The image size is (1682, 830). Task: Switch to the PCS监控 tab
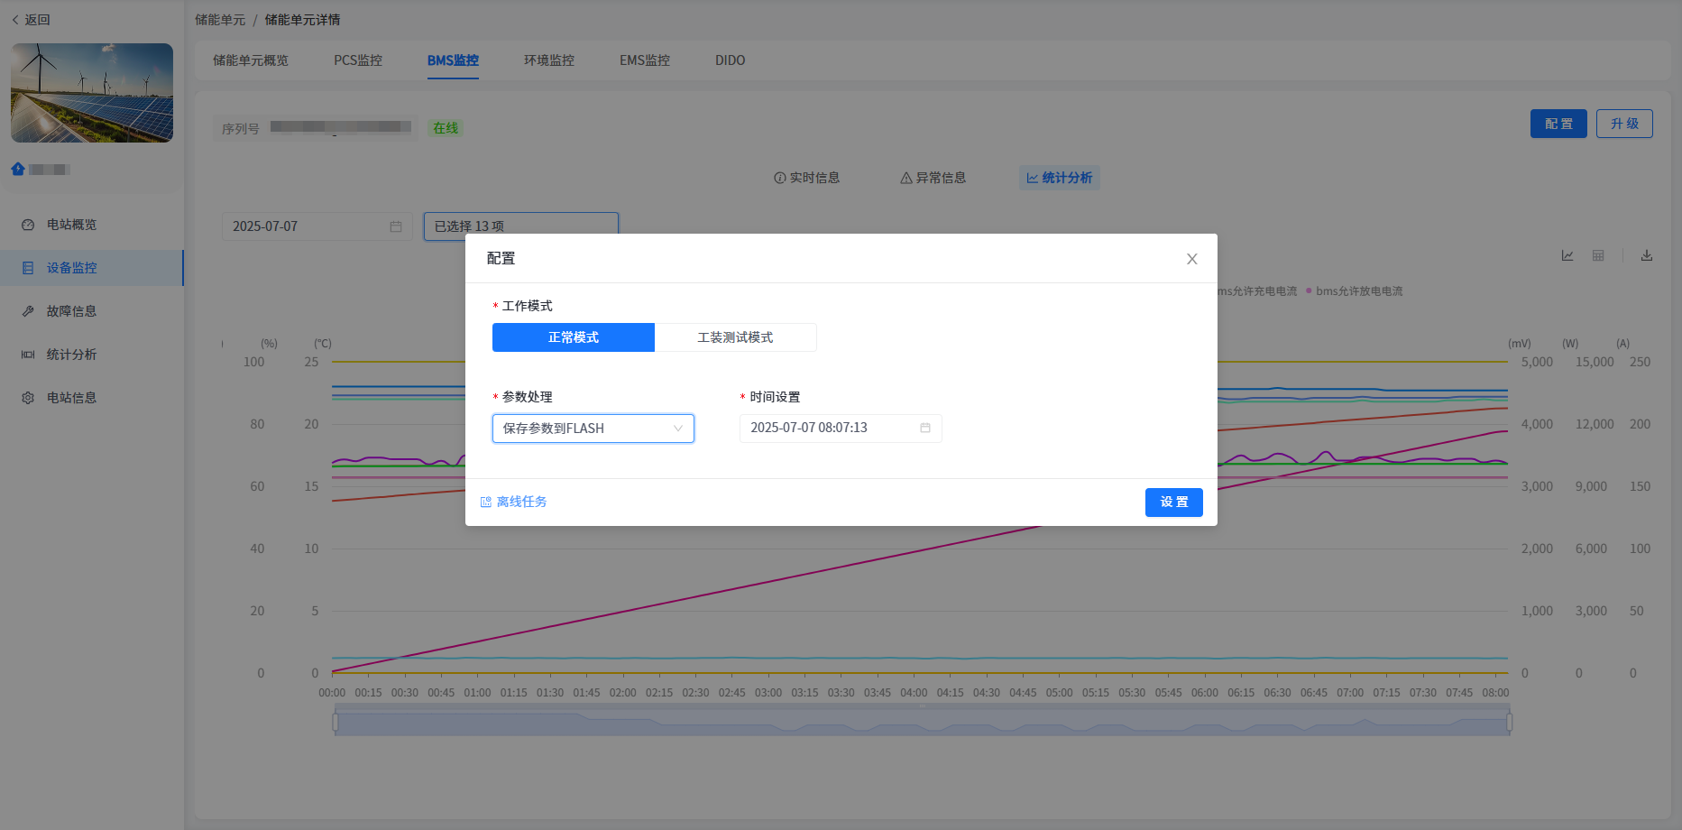point(358,60)
